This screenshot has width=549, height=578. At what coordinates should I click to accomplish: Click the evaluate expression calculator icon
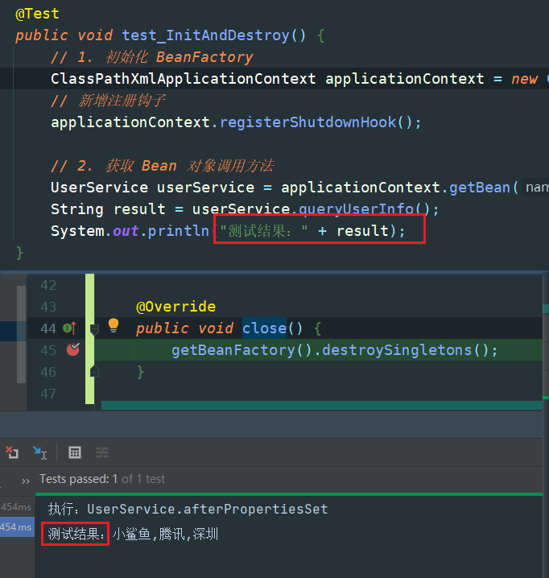tap(75, 452)
